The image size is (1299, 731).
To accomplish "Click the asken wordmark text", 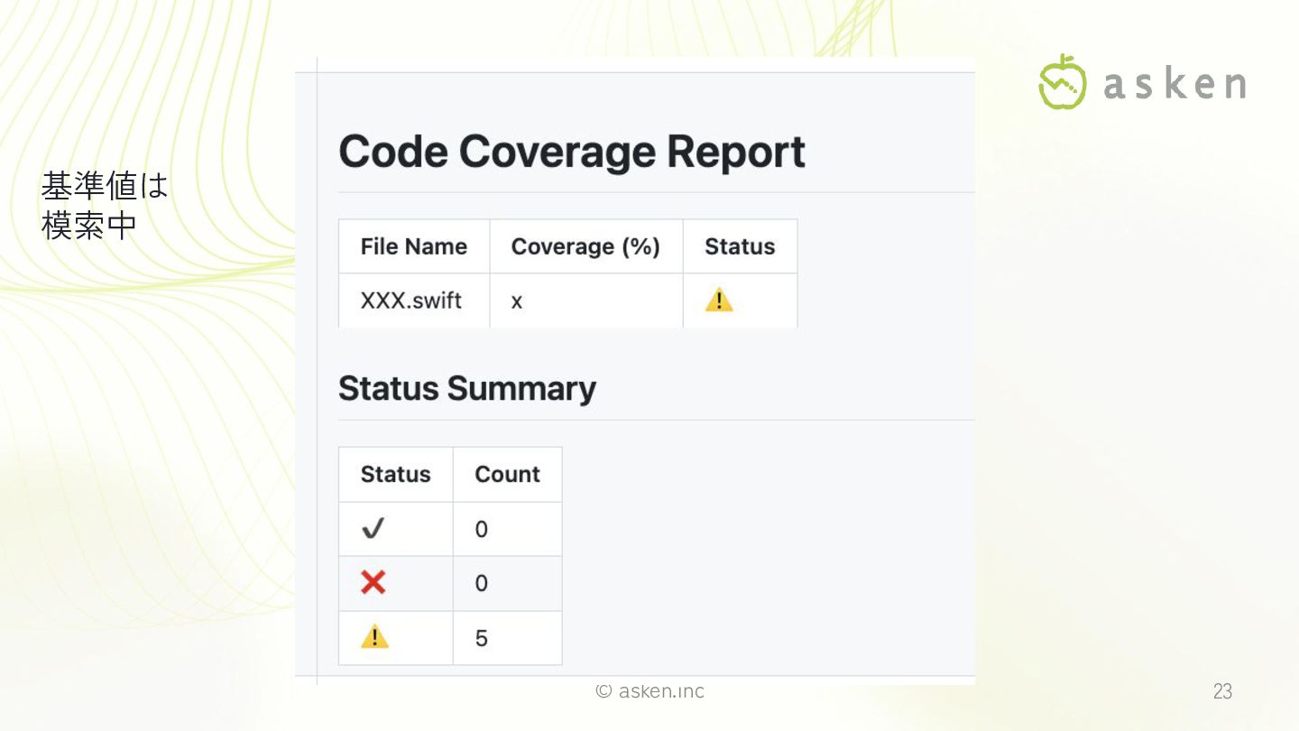I will [1175, 84].
